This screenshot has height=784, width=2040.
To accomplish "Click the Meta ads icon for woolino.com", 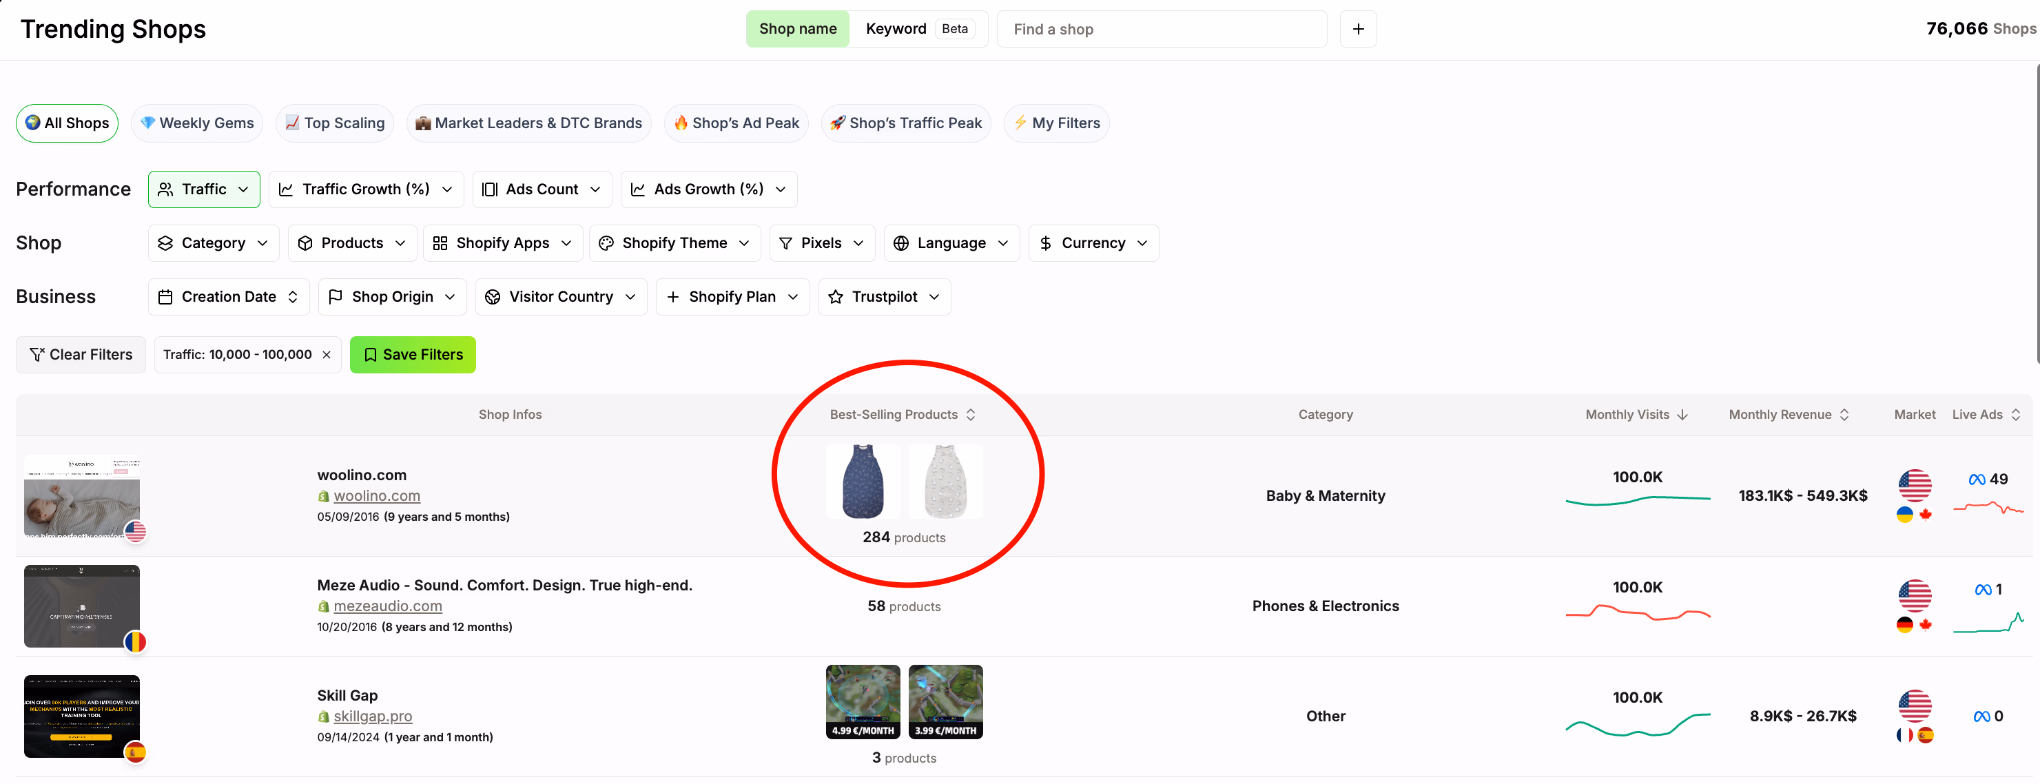I will 1976,479.
